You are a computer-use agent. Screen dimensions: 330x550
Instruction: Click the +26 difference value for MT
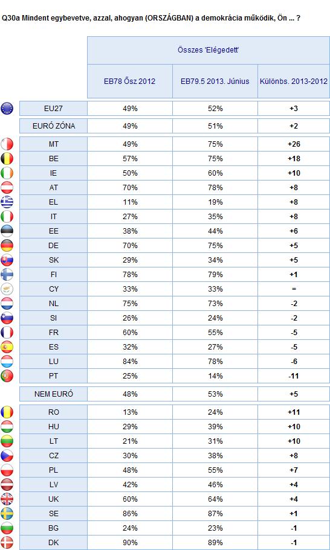pyautogui.click(x=294, y=144)
